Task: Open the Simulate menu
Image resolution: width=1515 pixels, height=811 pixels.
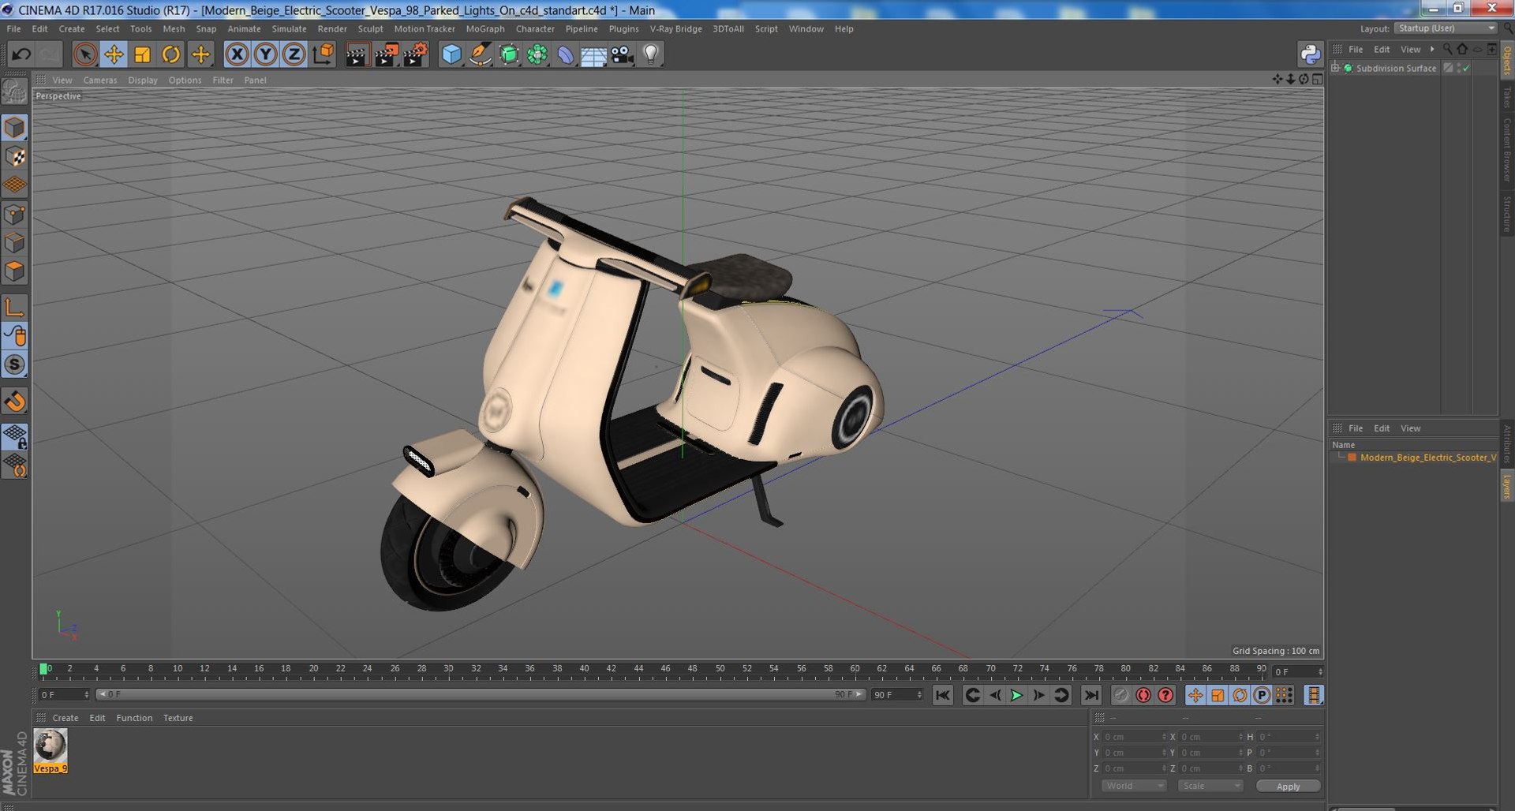Action: [289, 29]
